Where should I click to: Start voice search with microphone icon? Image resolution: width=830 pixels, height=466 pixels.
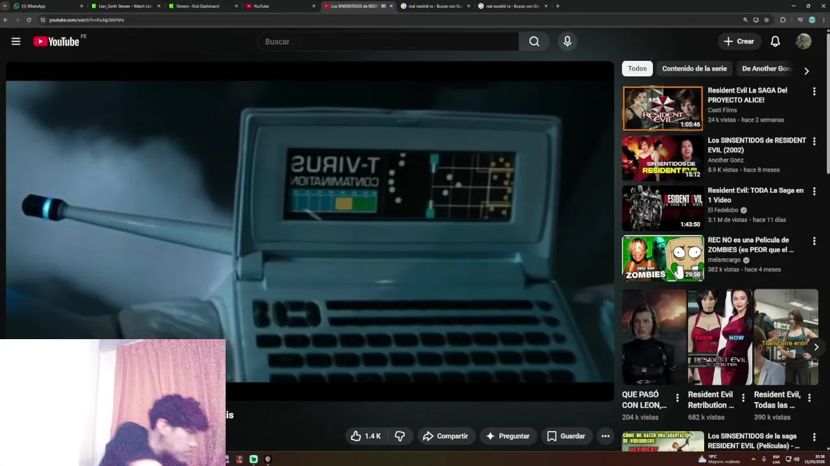[x=567, y=41]
